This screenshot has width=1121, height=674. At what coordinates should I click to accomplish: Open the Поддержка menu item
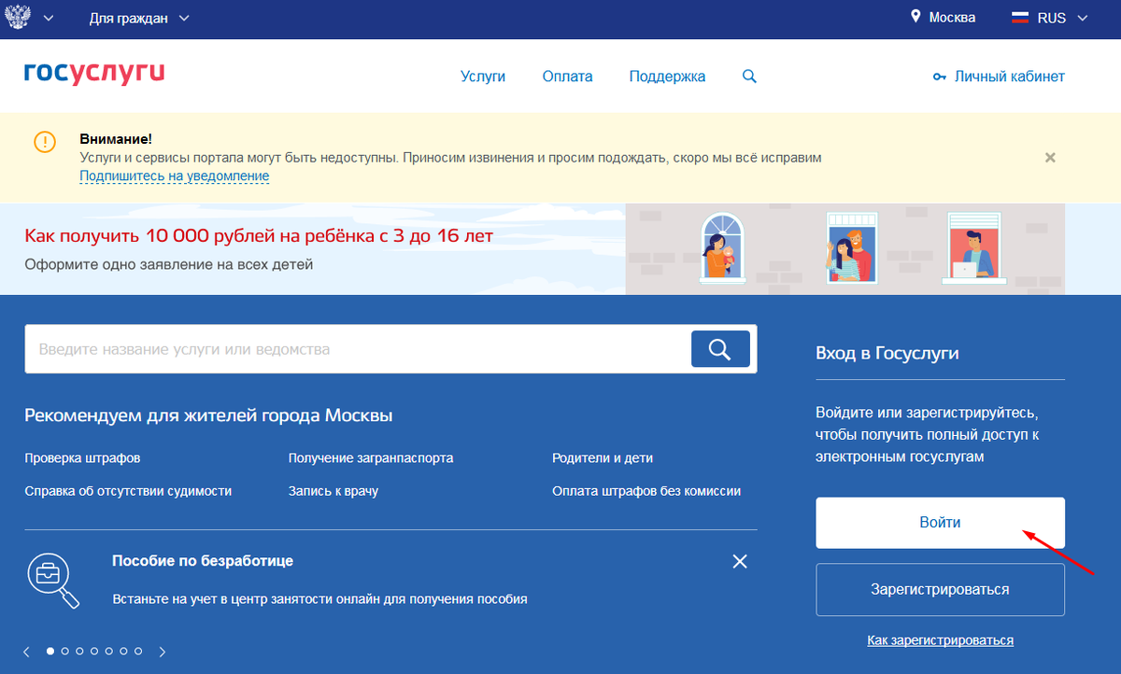tap(667, 77)
